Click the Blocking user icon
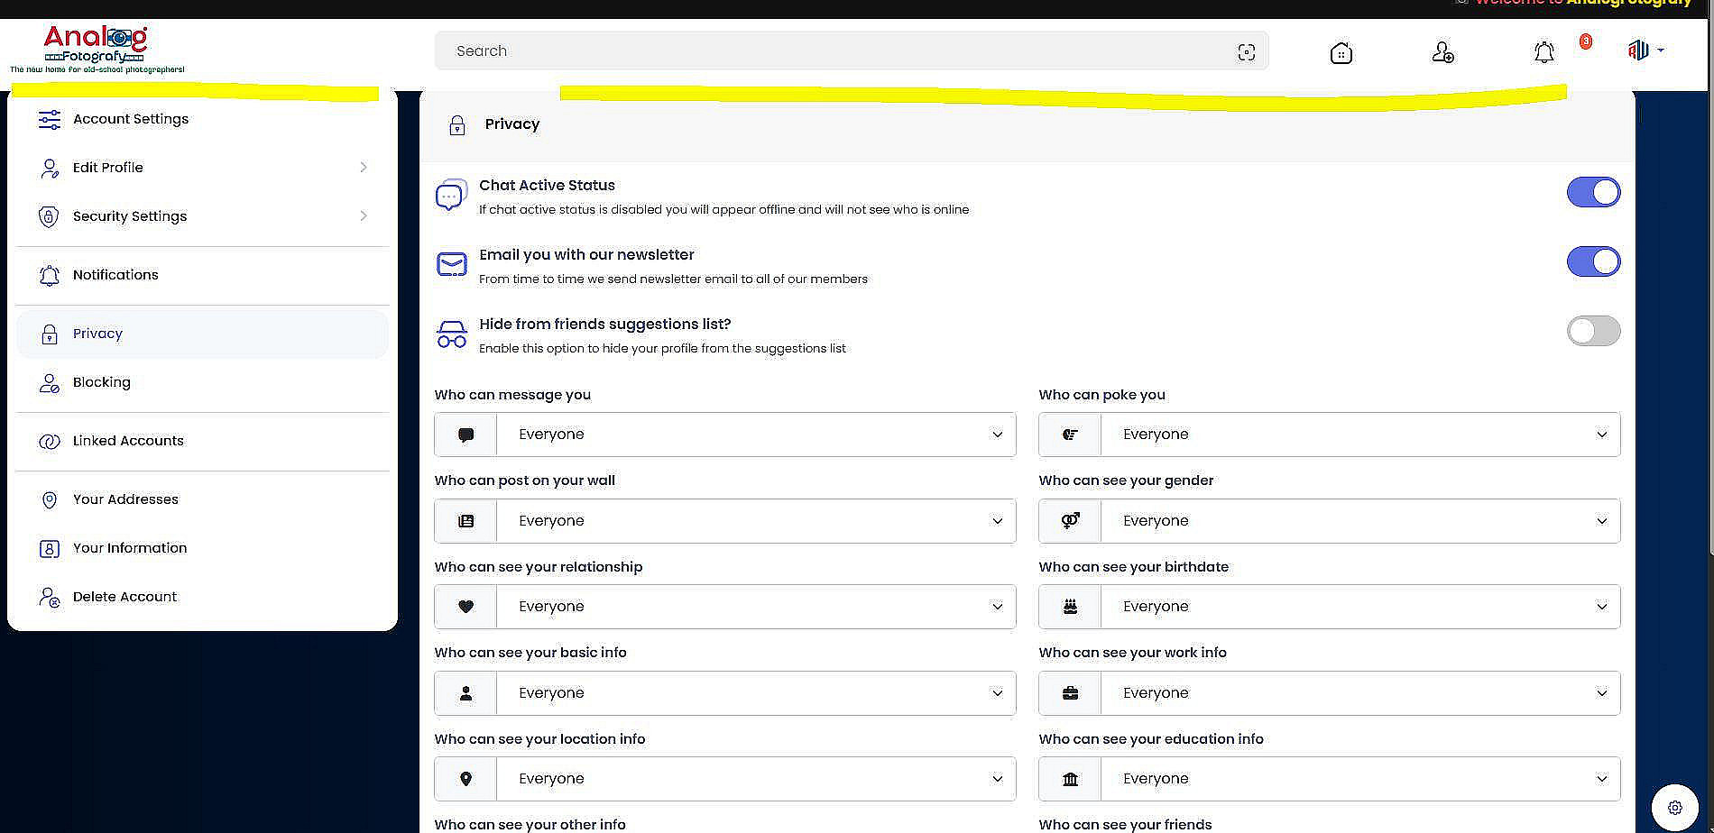Screen dimensions: 1714x833 coord(50,382)
